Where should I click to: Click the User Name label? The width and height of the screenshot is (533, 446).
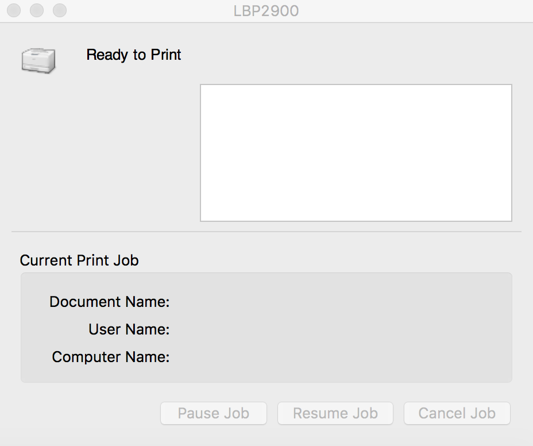[x=129, y=329]
